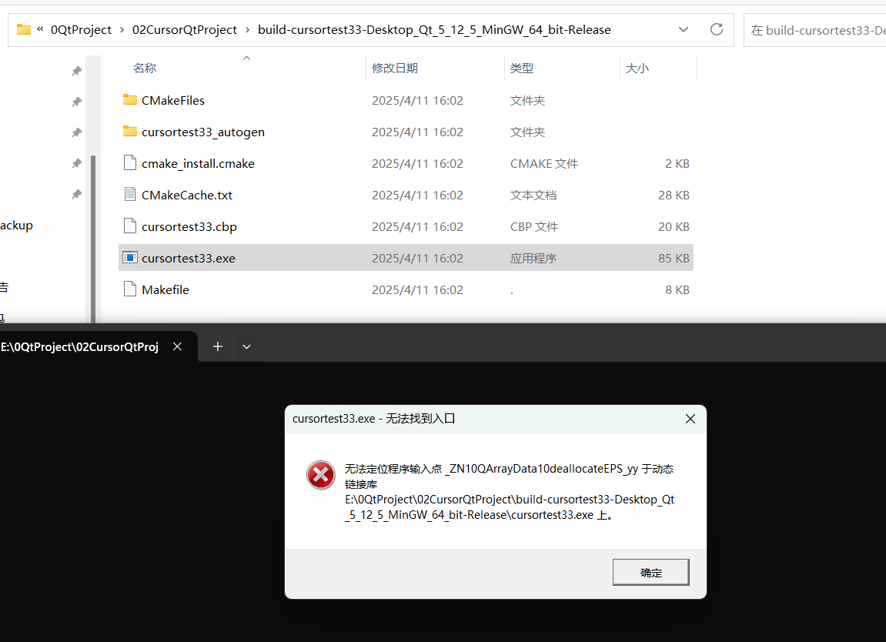Click the cmake_install.cmake file icon
886x642 pixels.
coord(130,163)
